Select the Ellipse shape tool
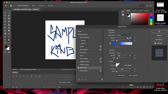This screenshot has width=168, height=94. (5, 40)
